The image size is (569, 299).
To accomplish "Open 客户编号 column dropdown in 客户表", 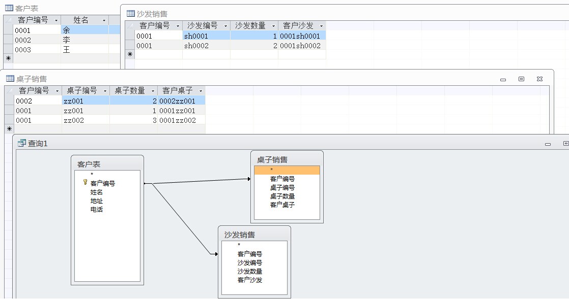I will (x=56, y=20).
